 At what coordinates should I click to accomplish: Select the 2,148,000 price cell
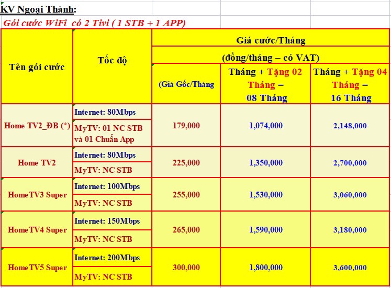(x=350, y=125)
